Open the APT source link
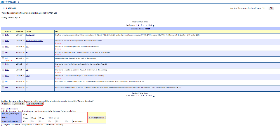This screenshot has width=280, height=126. [x=27, y=64]
